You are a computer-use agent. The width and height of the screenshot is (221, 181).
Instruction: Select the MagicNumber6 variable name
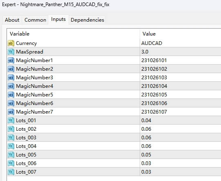point(35,103)
